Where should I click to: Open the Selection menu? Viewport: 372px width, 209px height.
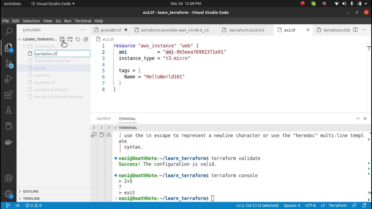click(31, 21)
